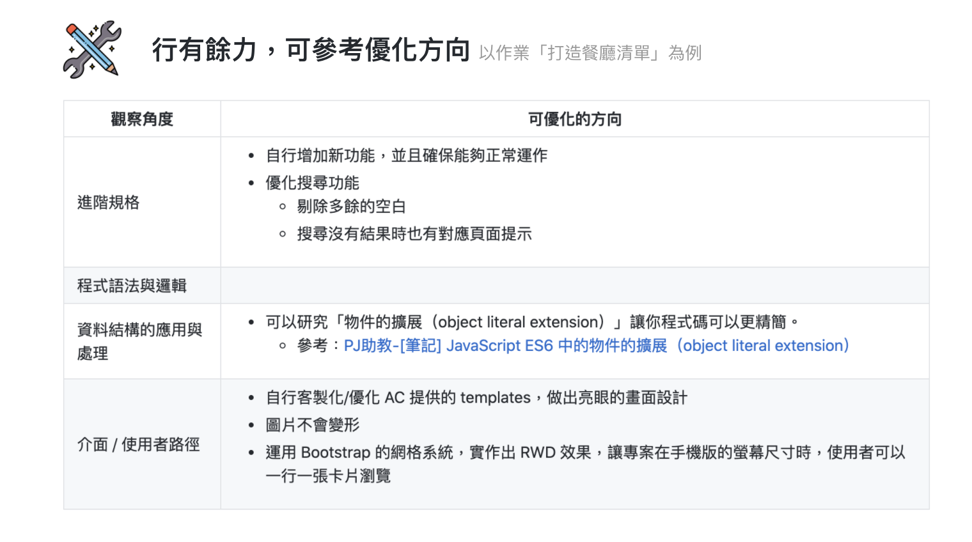Click the bullet 優化搜尋功能
This screenshot has width=972, height=542.
coord(313,183)
